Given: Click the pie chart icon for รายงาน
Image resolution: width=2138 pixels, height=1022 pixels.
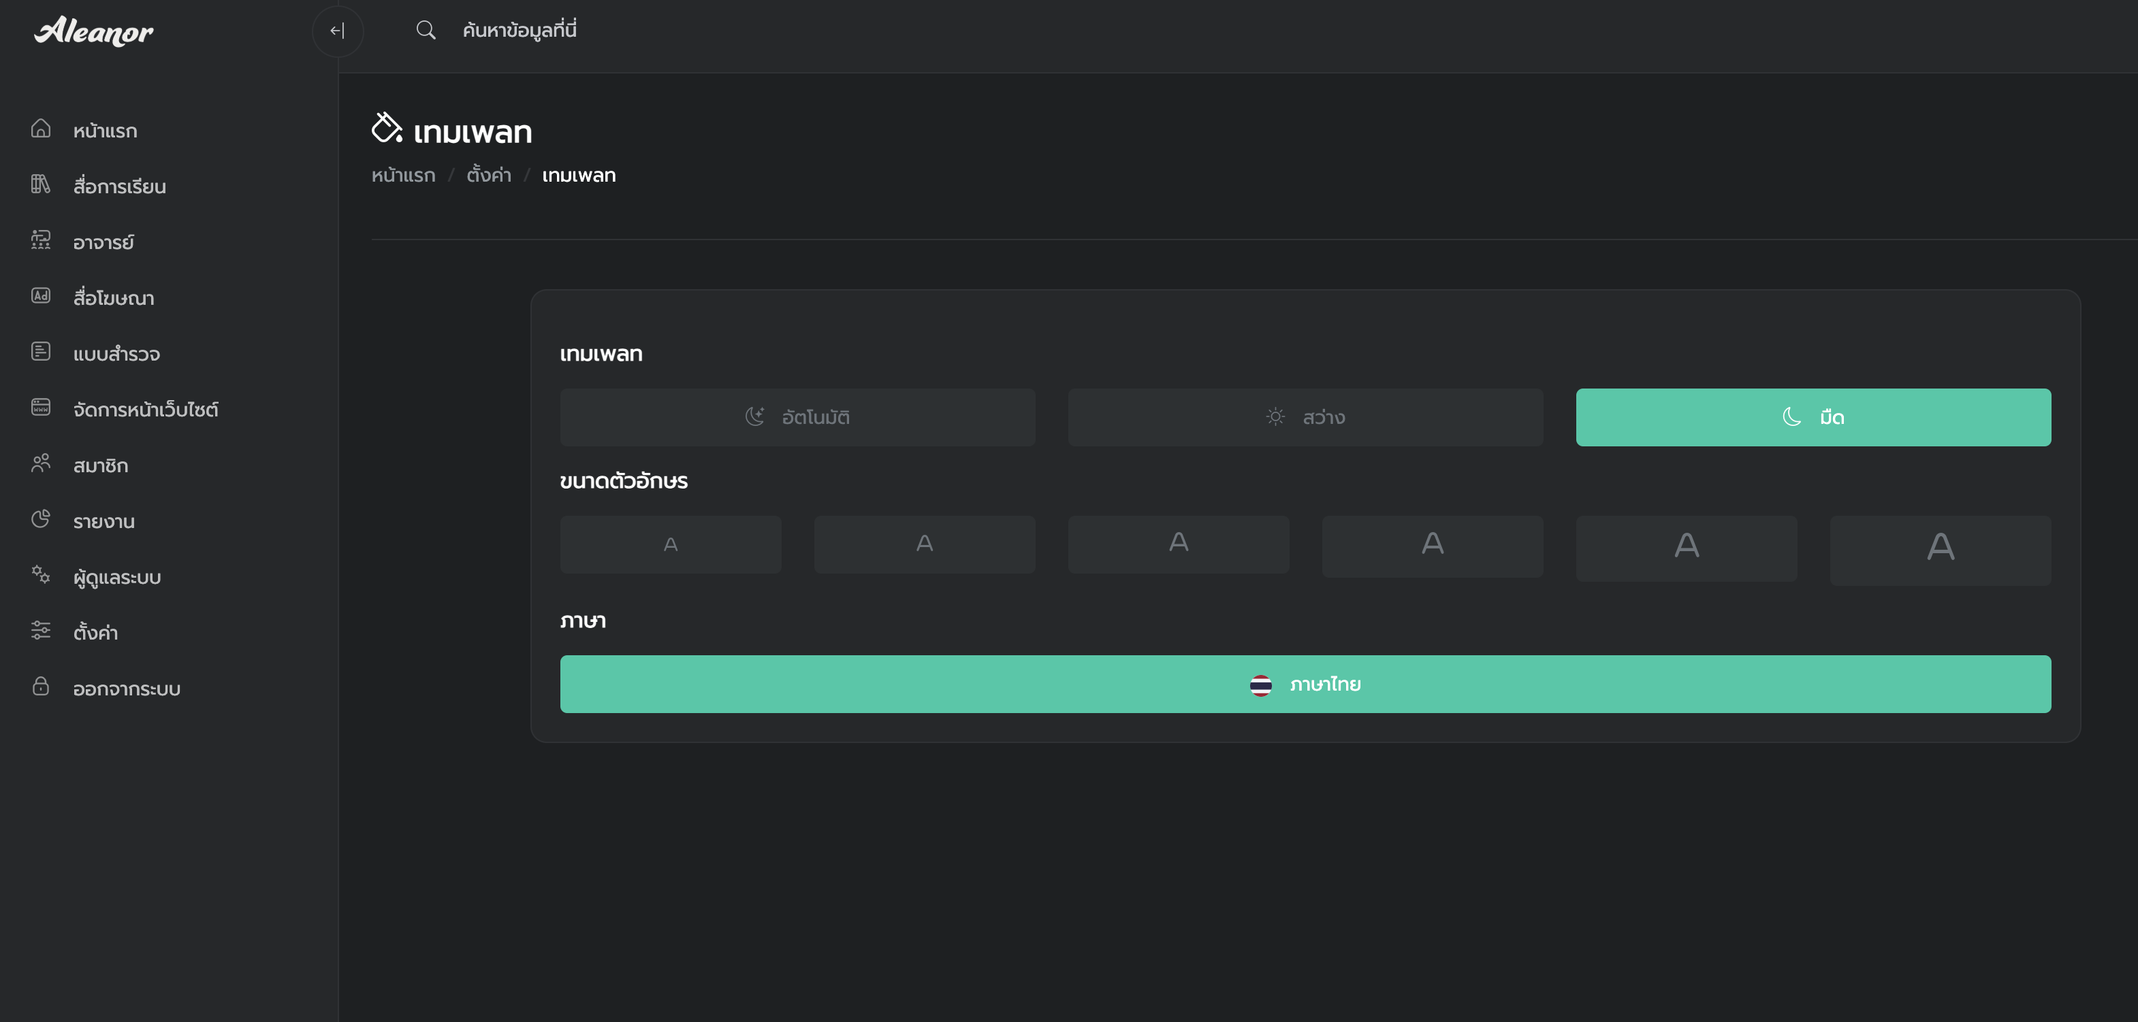Looking at the screenshot, I should point(41,519).
